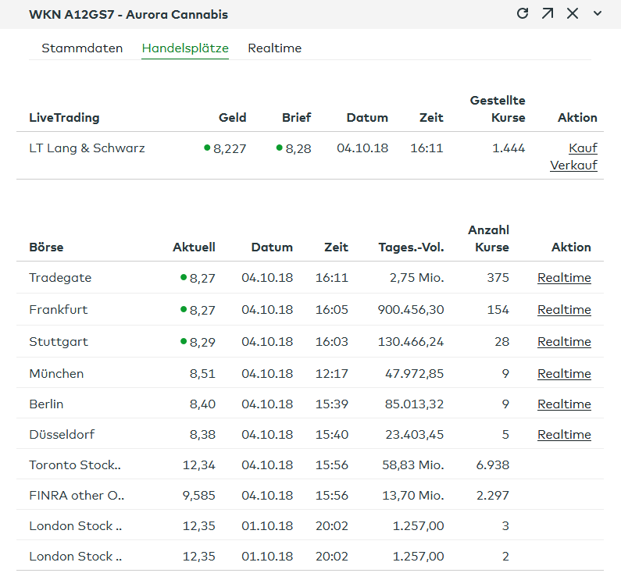Select the Toronto Stock exchange row
The height and width of the screenshot is (573, 621).
click(x=76, y=465)
